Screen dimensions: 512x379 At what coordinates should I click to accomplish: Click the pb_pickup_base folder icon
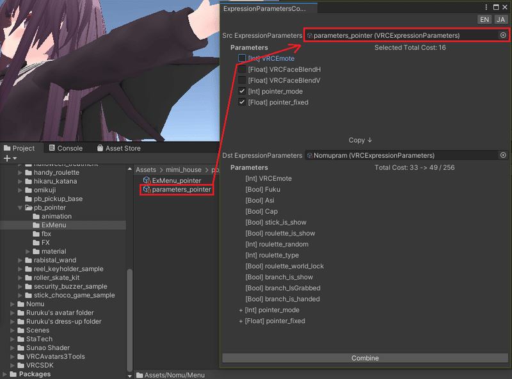click(29, 199)
